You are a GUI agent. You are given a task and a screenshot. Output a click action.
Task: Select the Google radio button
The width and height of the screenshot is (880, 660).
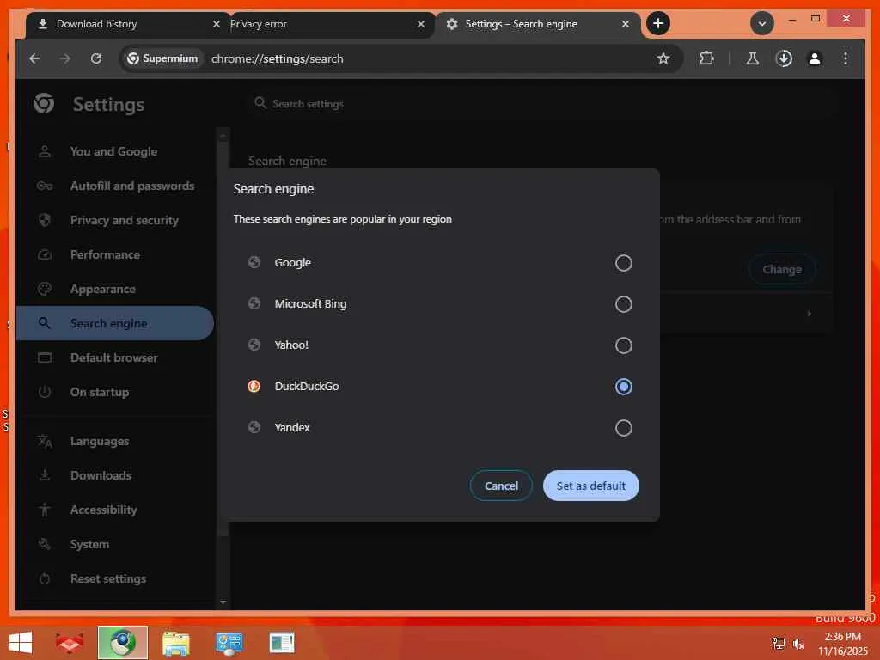click(624, 263)
